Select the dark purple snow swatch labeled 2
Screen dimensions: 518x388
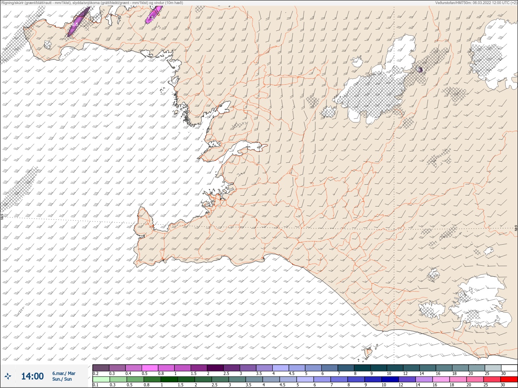(215, 368)
